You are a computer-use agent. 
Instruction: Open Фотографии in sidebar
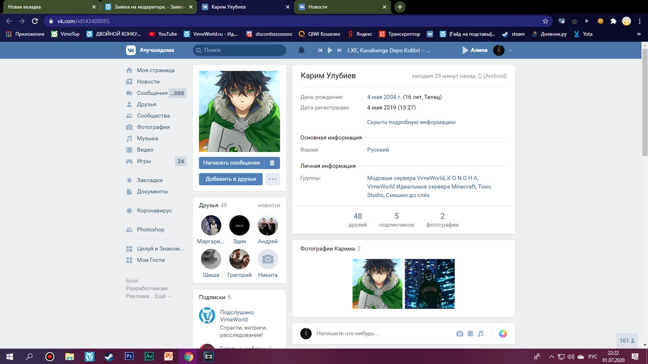point(153,127)
